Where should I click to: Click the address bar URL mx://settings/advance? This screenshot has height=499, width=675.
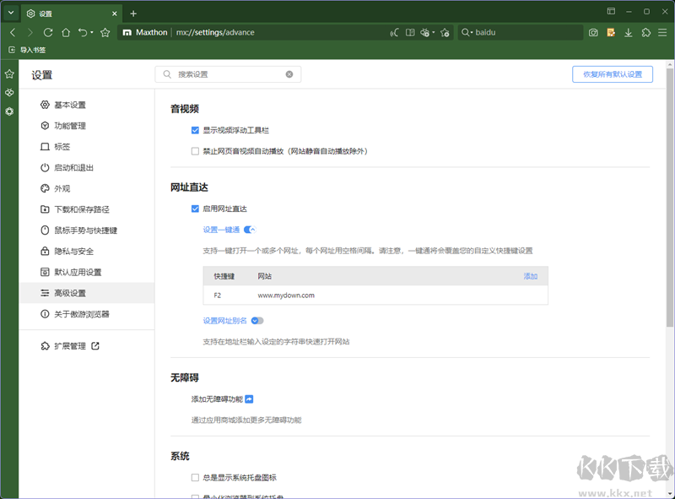point(215,32)
